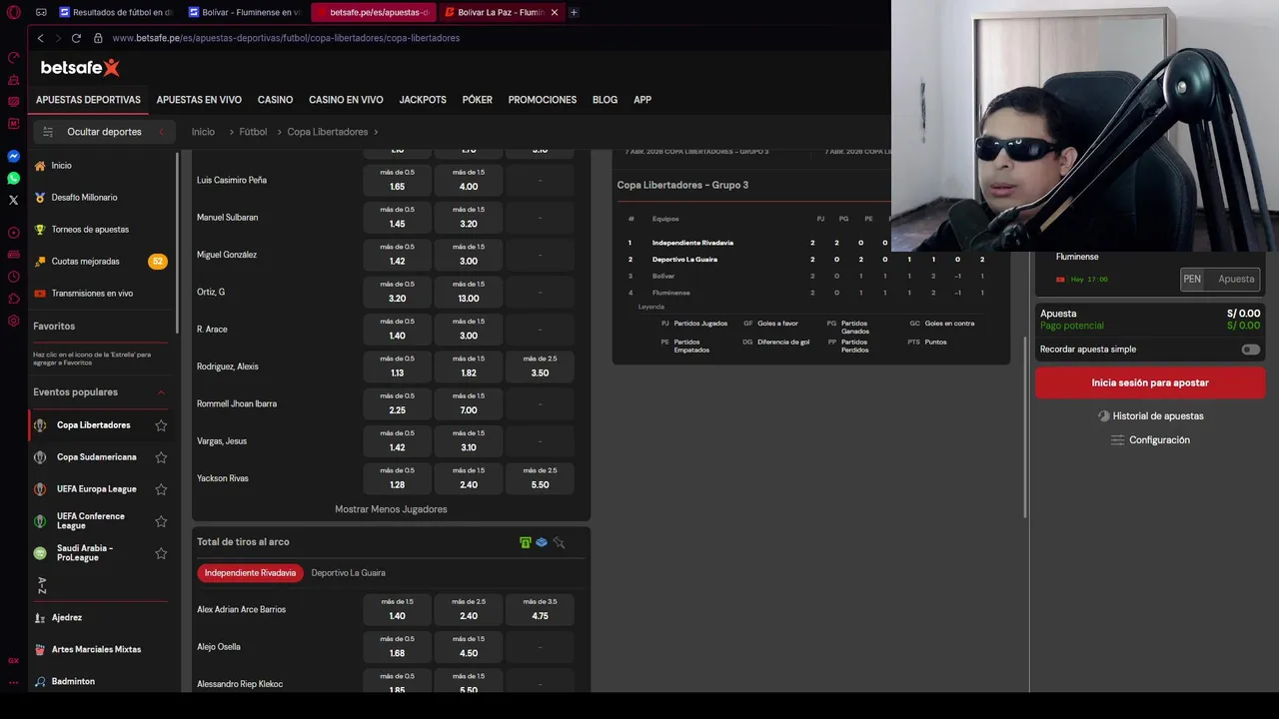Open bet slip Configuración
This screenshot has height=719, width=1279.
[1150, 440]
